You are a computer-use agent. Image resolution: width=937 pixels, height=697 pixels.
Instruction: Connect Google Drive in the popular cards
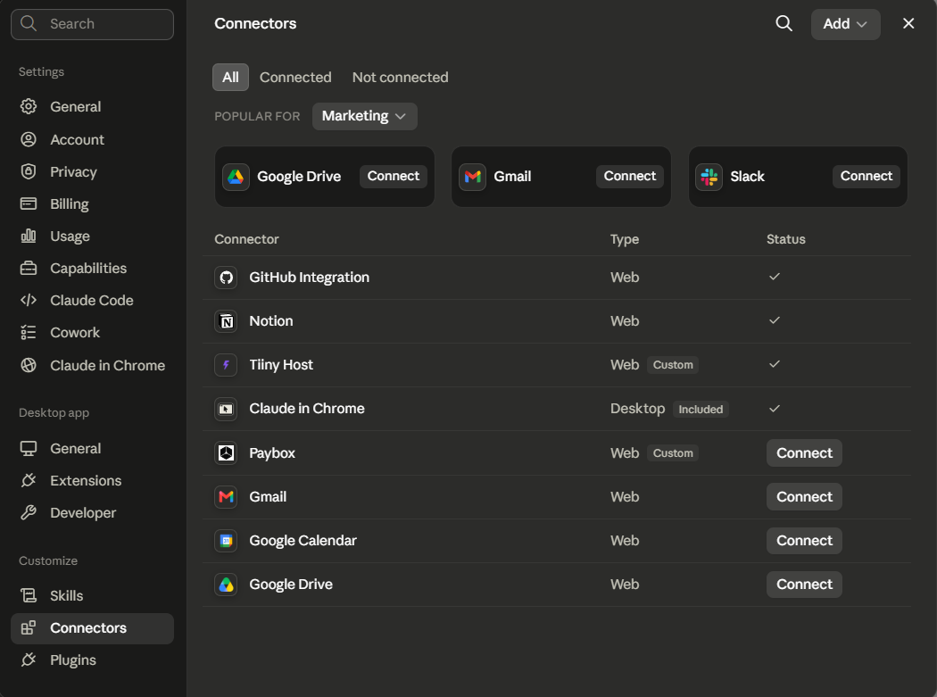(x=394, y=177)
